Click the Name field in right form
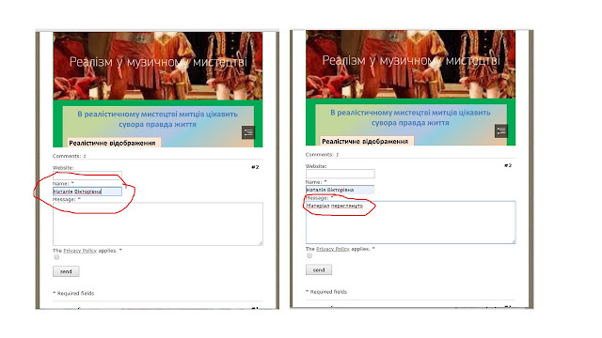602x338 pixels. coord(341,190)
